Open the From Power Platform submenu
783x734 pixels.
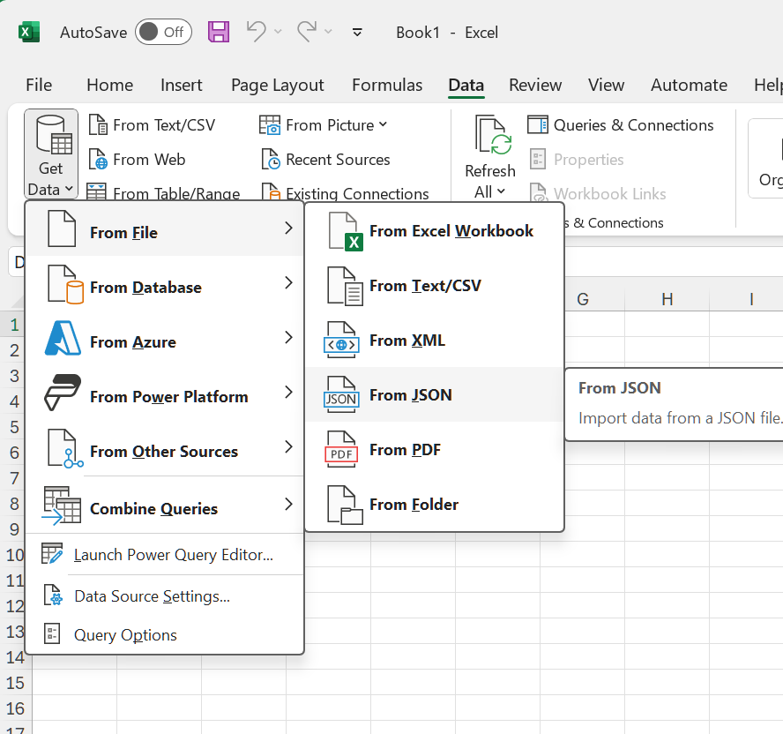tap(165, 393)
